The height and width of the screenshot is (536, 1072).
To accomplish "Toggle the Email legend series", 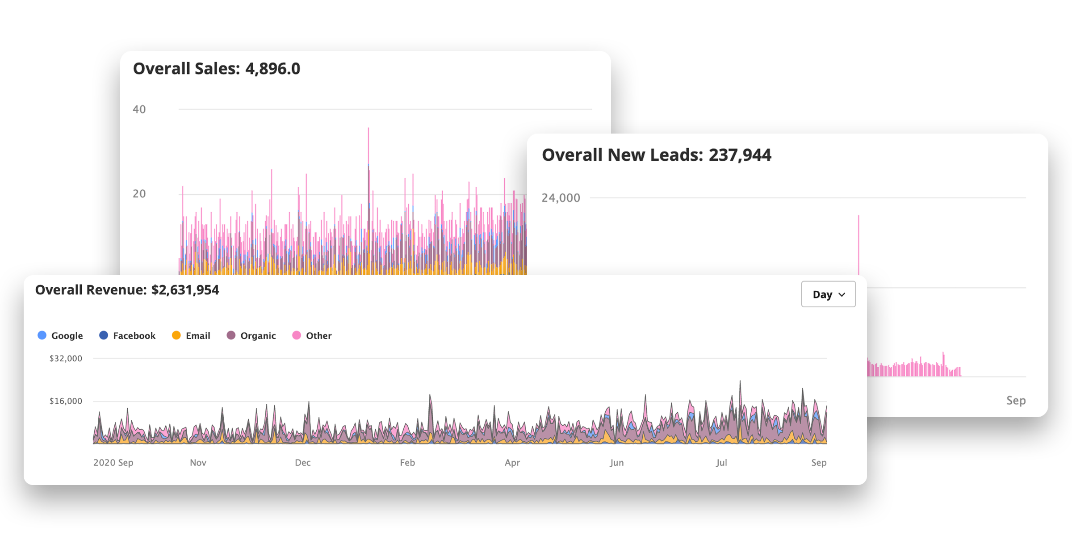I will click(197, 335).
